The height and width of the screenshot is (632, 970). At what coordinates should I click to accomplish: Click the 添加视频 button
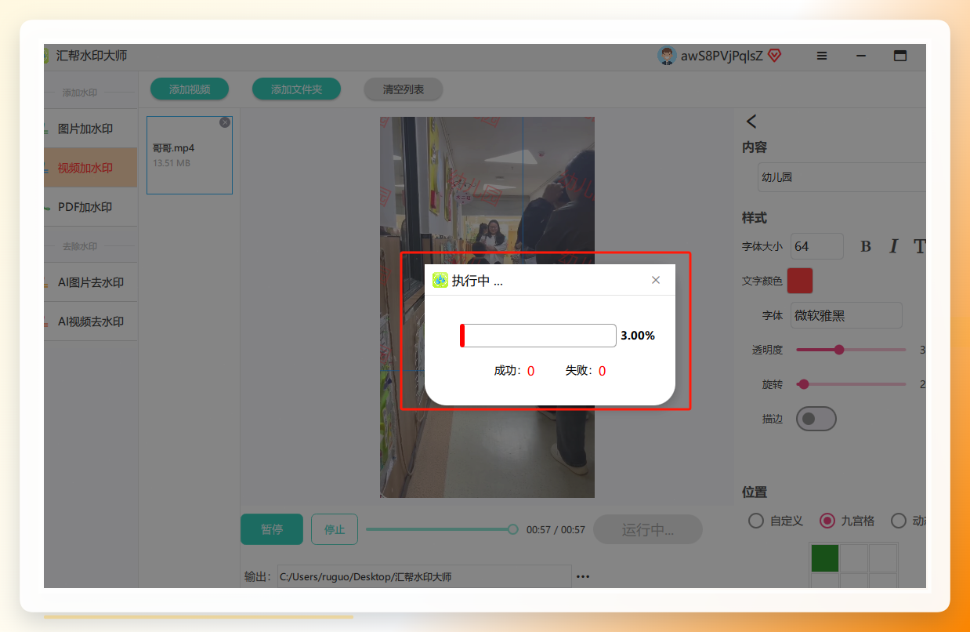pos(190,89)
